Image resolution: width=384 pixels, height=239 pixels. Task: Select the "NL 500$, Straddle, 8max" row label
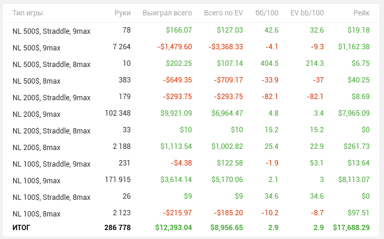(x=51, y=63)
